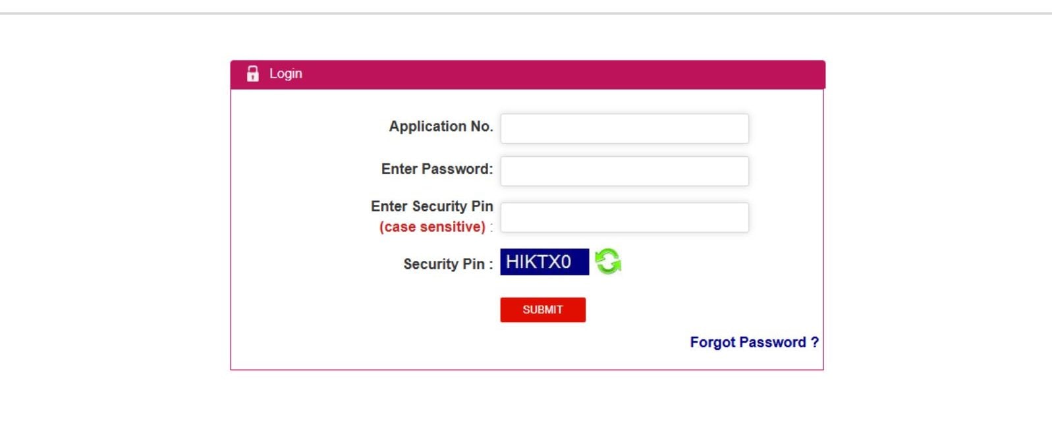This screenshot has width=1052, height=448.
Task: Click the HIKTX0 security pin image
Action: [543, 262]
